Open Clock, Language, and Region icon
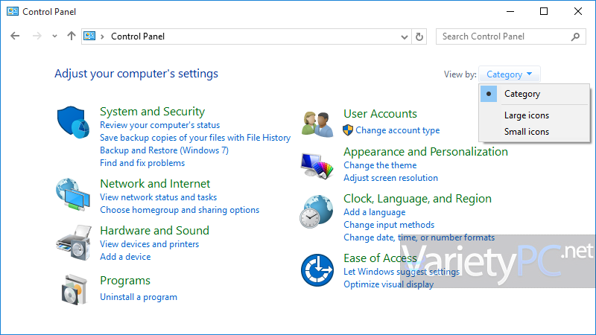 pyautogui.click(x=316, y=211)
